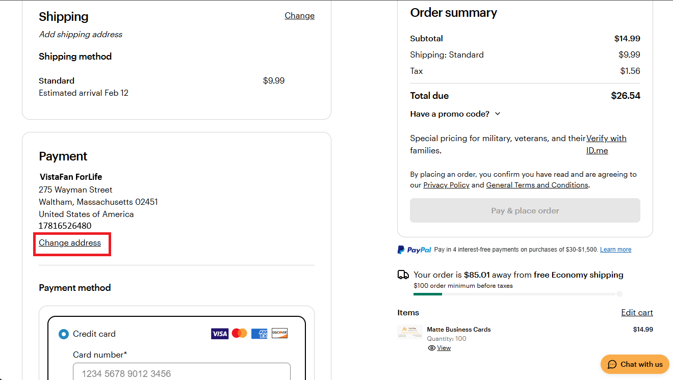
Task: Click the American Express logo
Action: 259,334
